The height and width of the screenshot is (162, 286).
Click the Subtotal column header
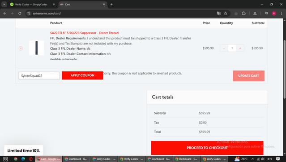coord(258,23)
